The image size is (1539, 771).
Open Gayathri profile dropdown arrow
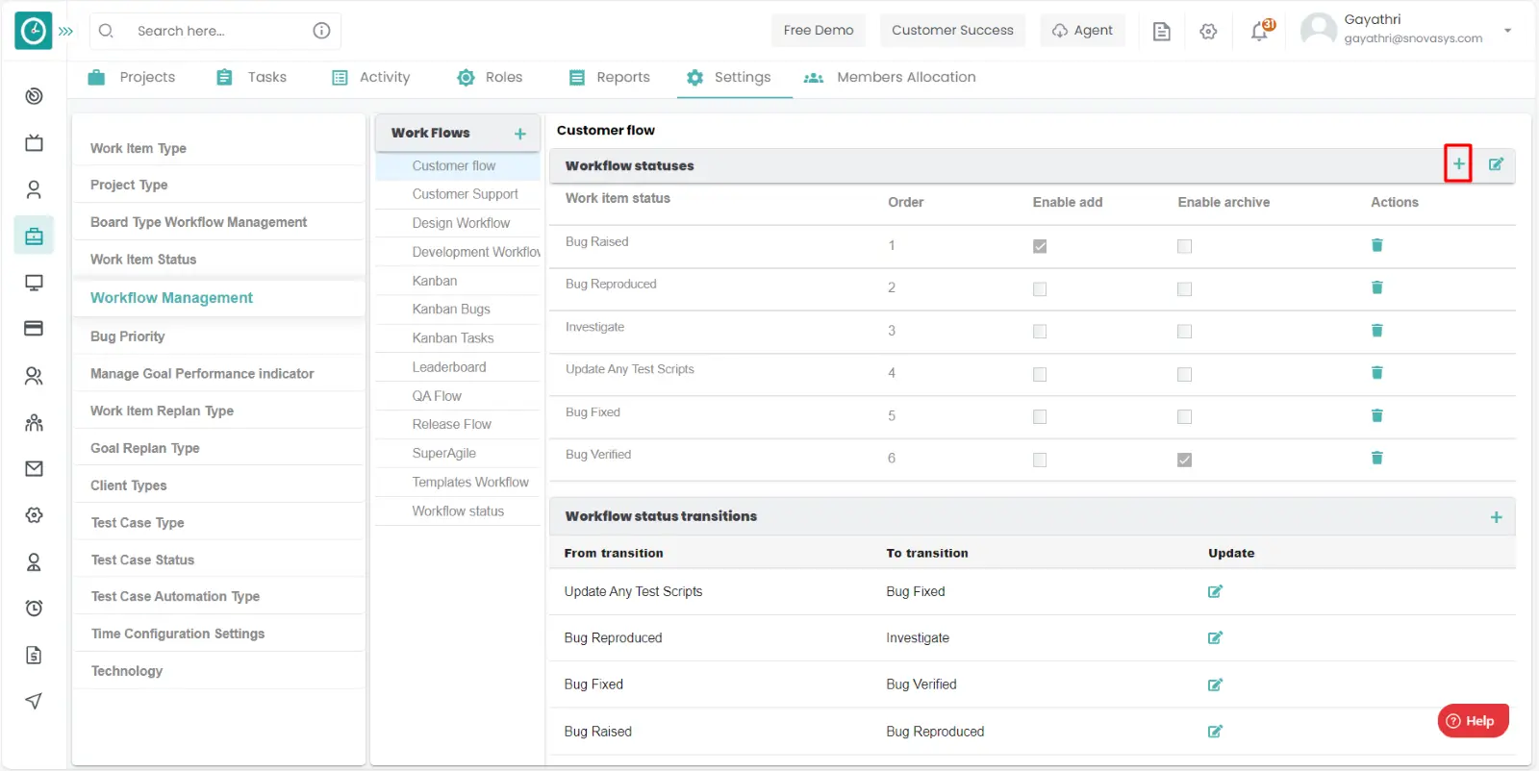click(1507, 31)
